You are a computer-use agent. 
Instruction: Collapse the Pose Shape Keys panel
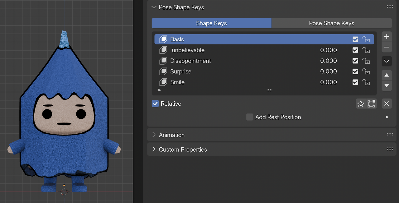[154, 7]
